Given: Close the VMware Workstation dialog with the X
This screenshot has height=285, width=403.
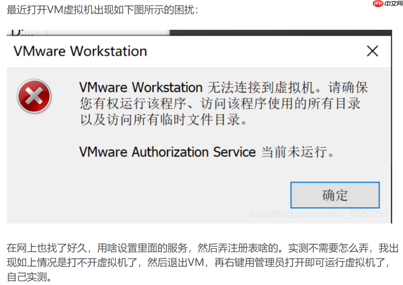Looking at the screenshot, I should point(372,51).
